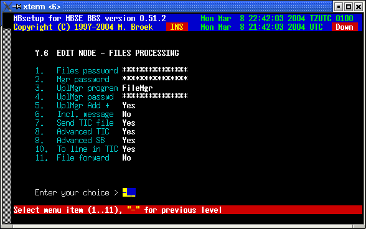
Task: Click the Yes value for To line in TIC
Action: (x=129, y=149)
